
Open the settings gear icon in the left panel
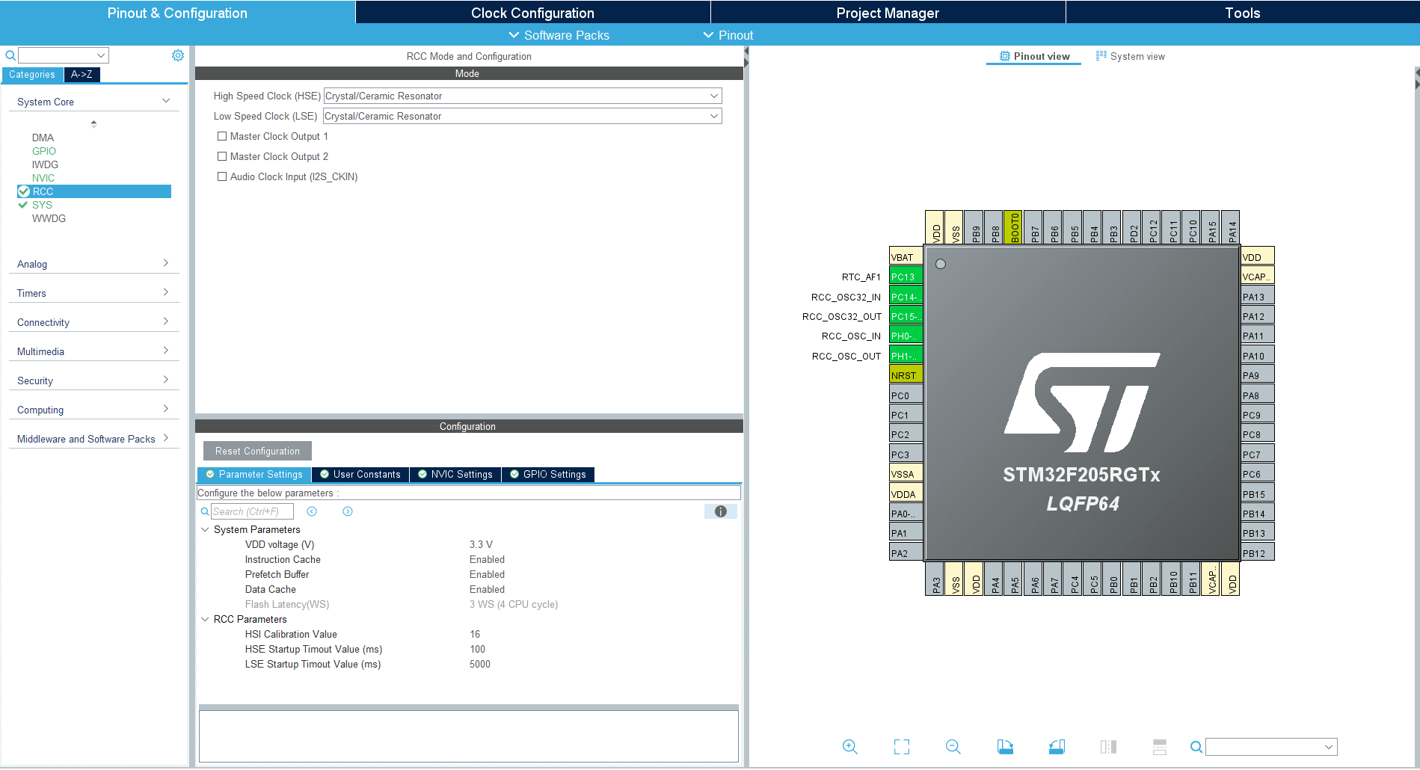pyautogui.click(x=177, y=55)
